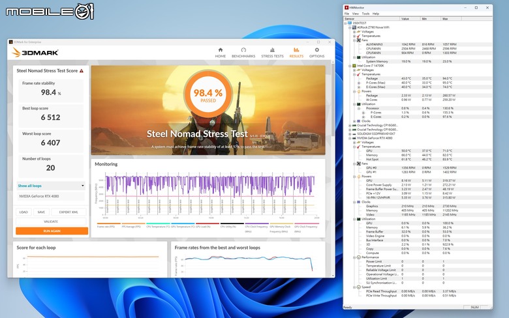This screenshot has height=318, width=509.
Task: Collapse Powers node under NVIDIA GeForce RTX 4080
Action: (x=354, y=177)
